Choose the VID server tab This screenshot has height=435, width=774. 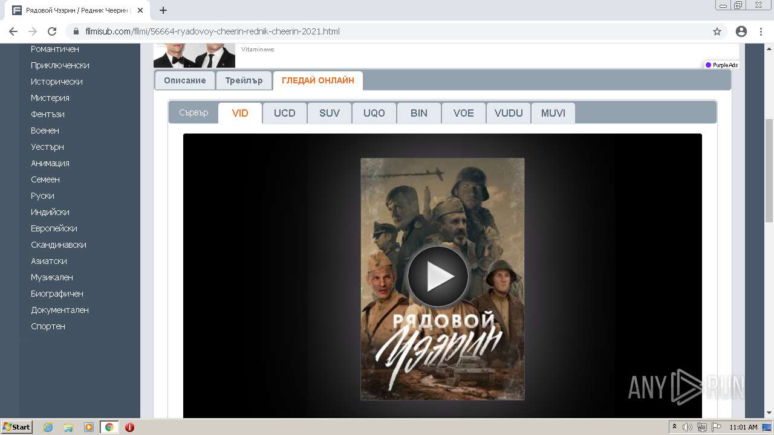coord(240,113)
